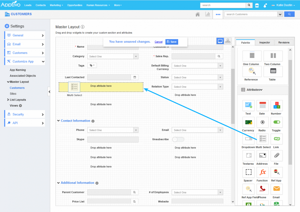Screen dimensions: 300x212
Task: Click the Currency attribute icon in palette
Action: (x=248, y=122)
